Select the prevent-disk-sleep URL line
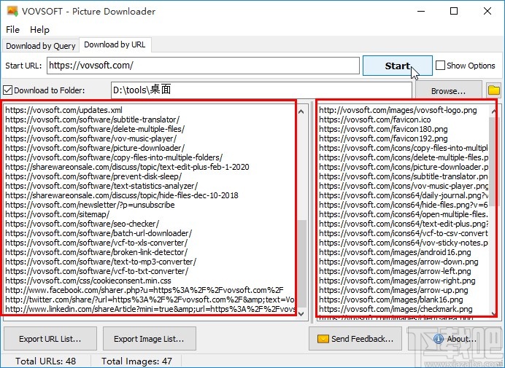The width and height of the screenshot is (505, 368). (x=93, y=176)
